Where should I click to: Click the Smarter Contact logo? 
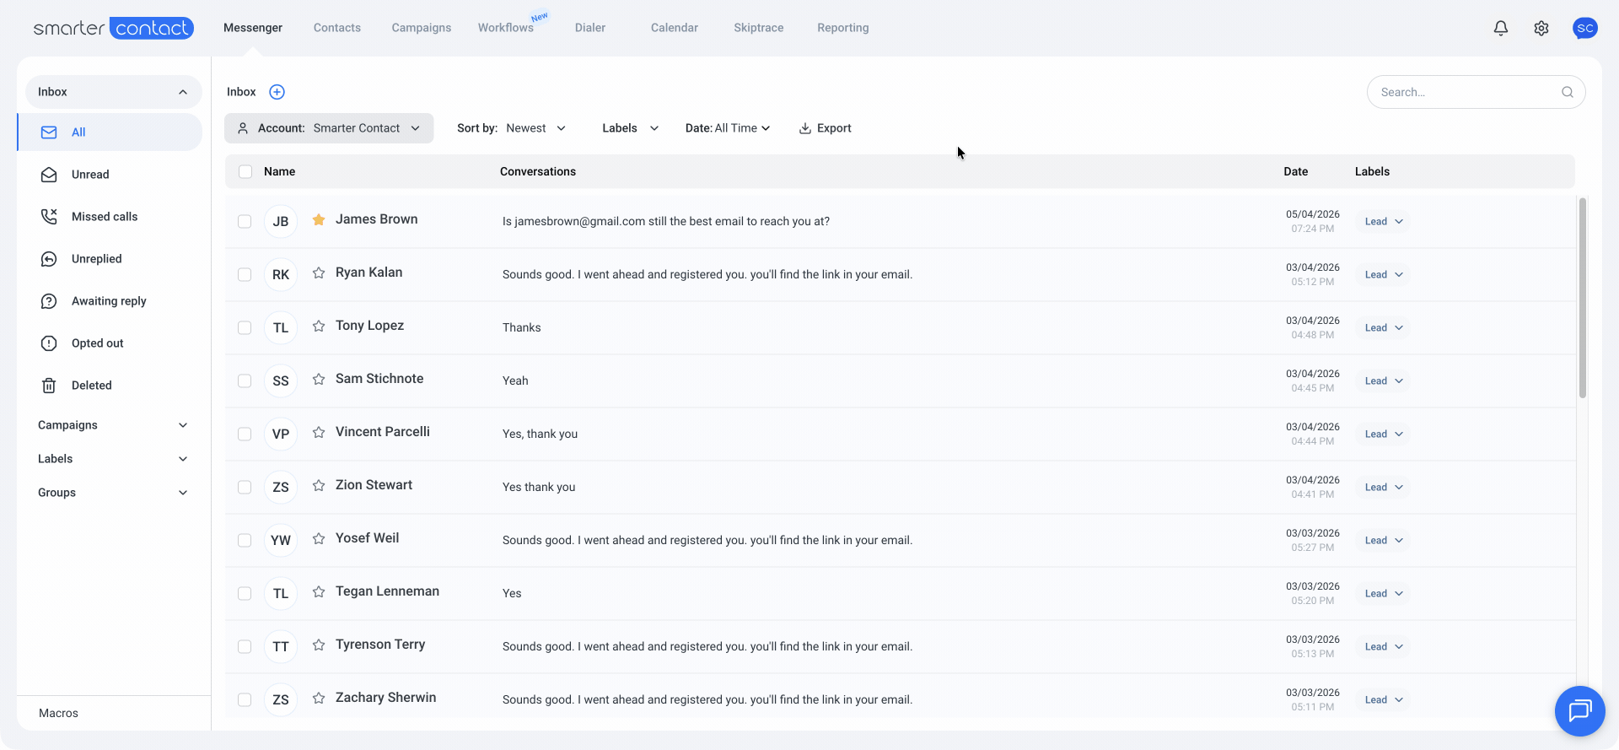click(114, 28)
